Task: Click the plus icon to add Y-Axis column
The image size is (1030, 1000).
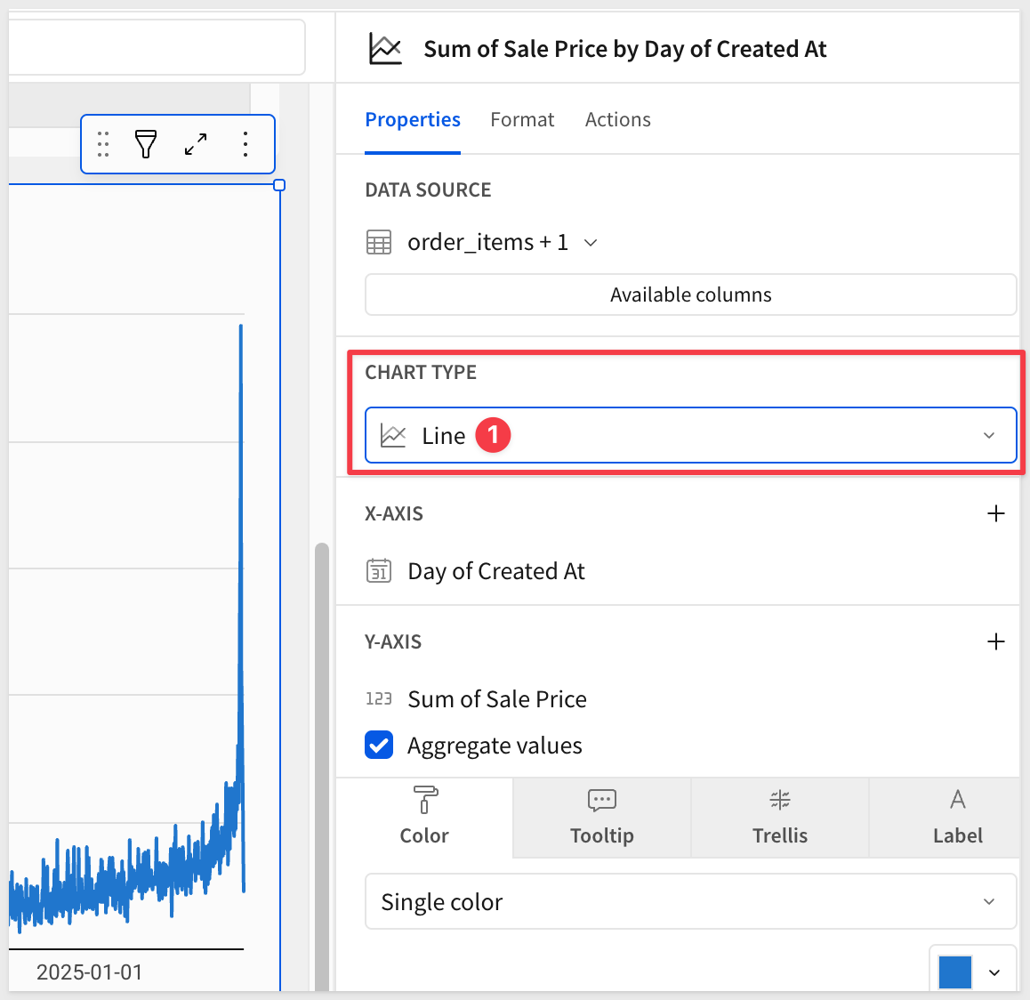Action: coord(996,641)
